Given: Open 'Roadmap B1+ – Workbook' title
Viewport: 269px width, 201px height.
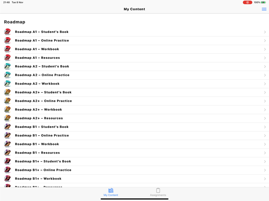Looking at the screenshot, I should click(x=38, y=178).
